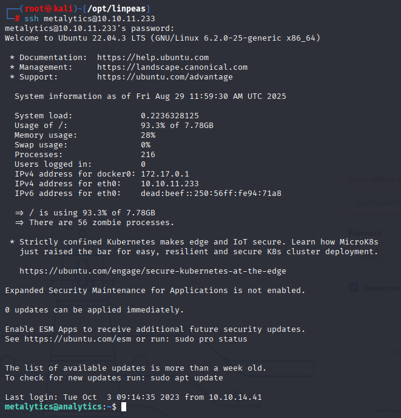Click the faded Password input area
The width and height of the screenshot is (401, 418).
pos(375,256)
